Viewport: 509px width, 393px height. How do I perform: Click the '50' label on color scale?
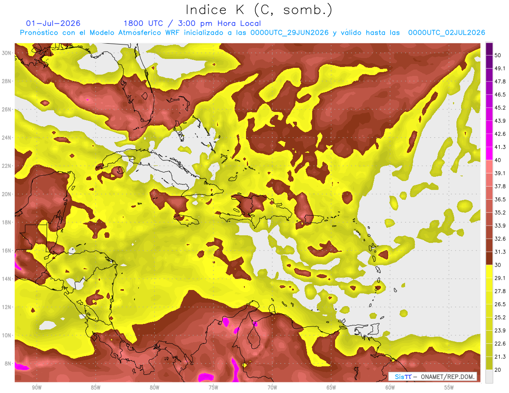[x=498, y=56]
